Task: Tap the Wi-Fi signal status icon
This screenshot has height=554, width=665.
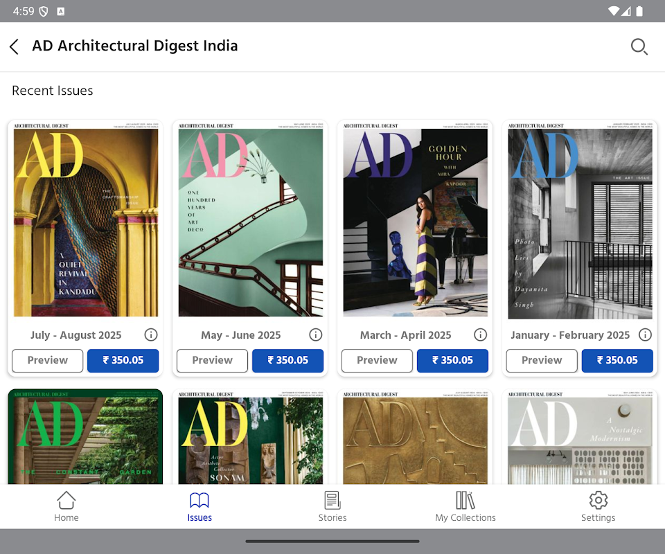Action: tap(613, 11)
